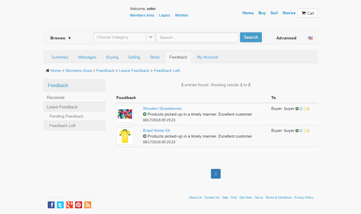Switch to the My Account tab
This screenshot has height=214, width=361.
click(207, 57)
